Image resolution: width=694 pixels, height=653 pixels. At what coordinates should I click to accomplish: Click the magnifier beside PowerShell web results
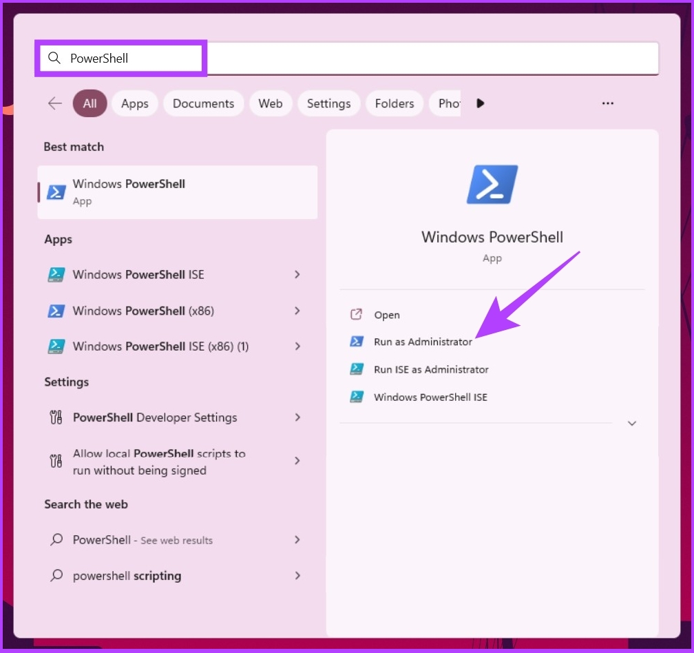(56, 539)
